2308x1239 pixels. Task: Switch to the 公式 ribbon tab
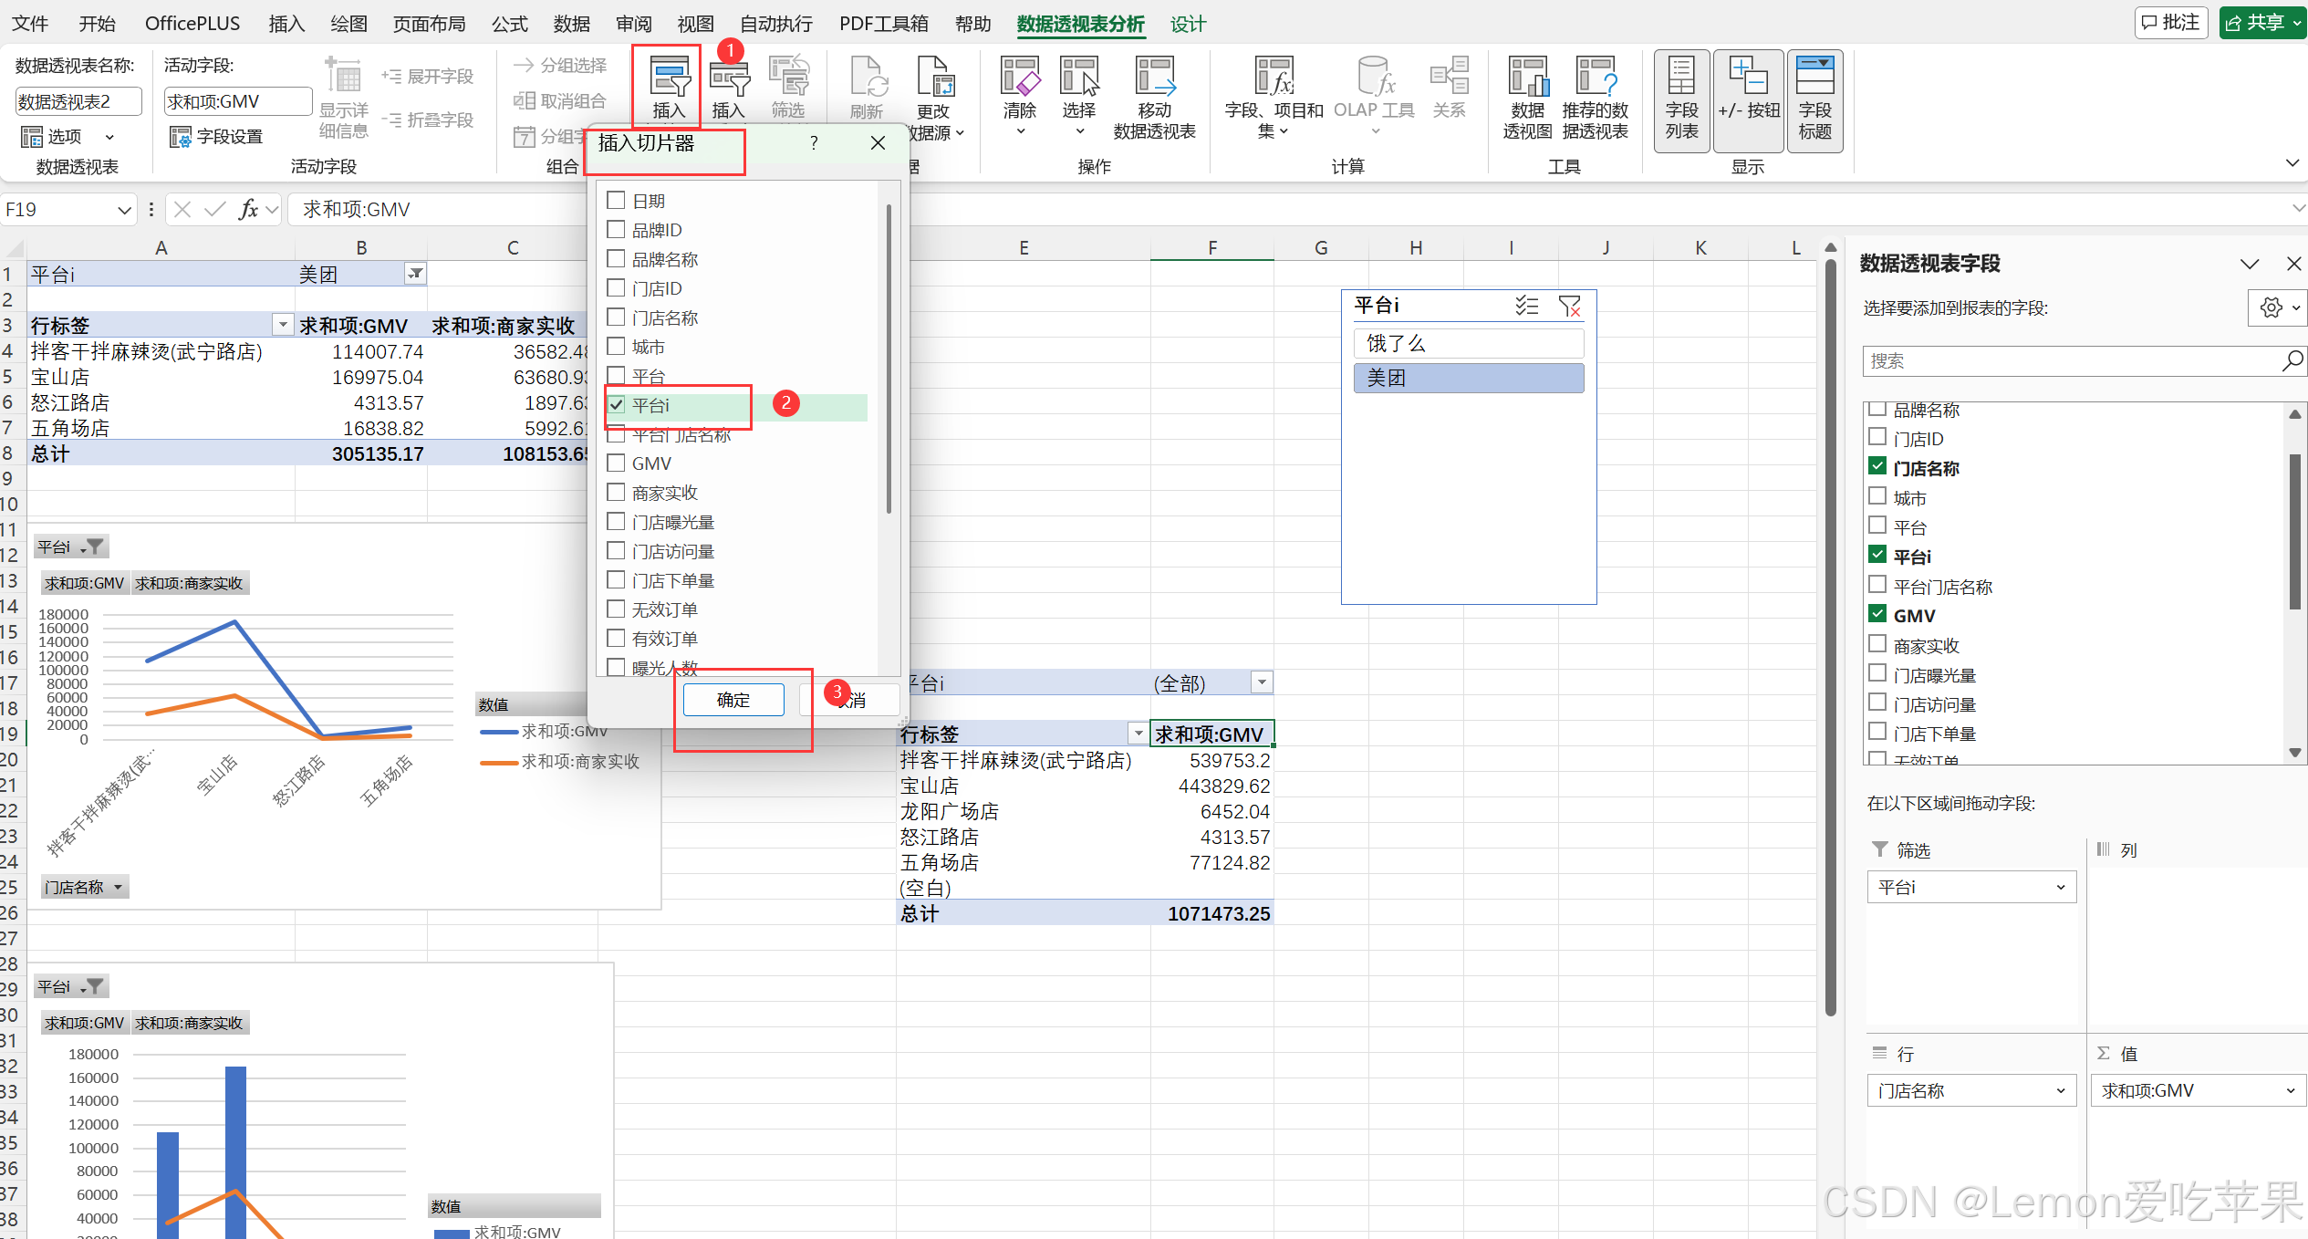[x=509, y=23]
